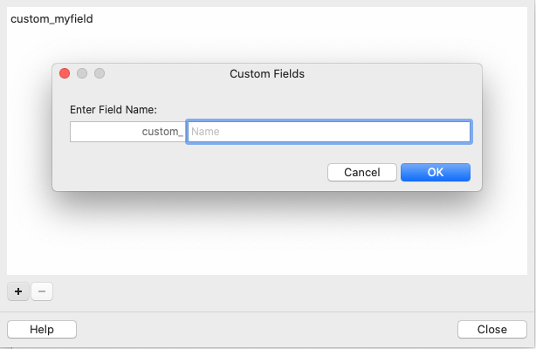Click empty area of the fields list
536x349 pixels.
[262, 236]
